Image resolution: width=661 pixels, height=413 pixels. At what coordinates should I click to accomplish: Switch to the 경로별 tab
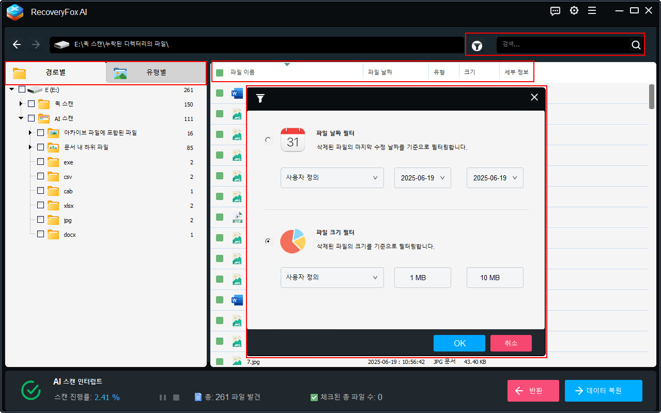(54, 73)
